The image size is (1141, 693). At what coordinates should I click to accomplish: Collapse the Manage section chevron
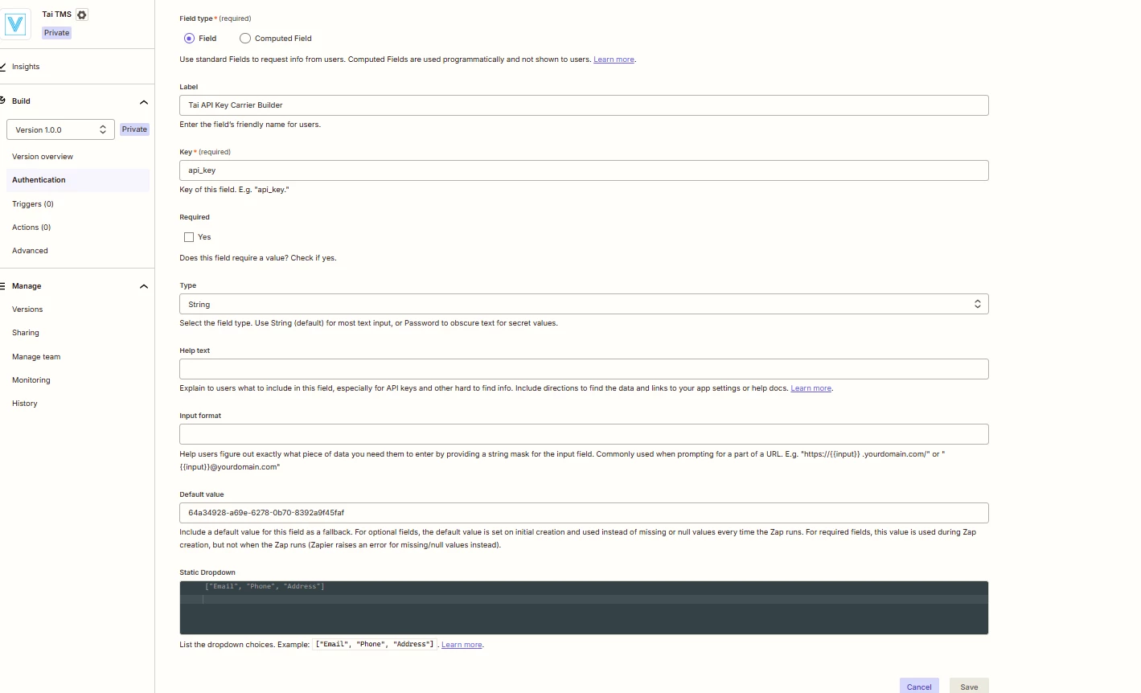click(x=144, y=286)
